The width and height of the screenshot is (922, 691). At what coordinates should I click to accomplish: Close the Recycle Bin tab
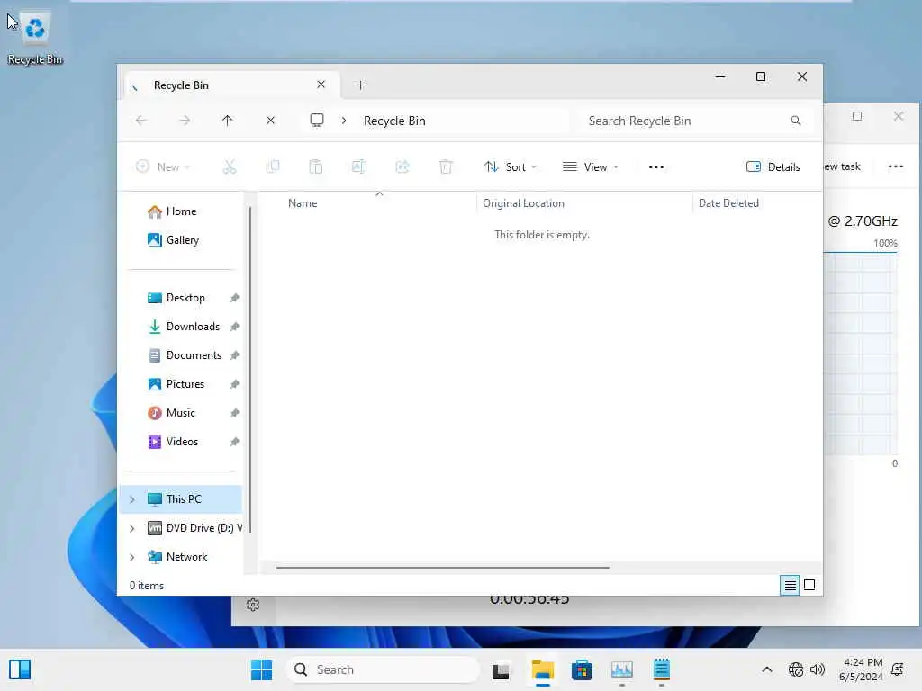click(x=321, y=85)
